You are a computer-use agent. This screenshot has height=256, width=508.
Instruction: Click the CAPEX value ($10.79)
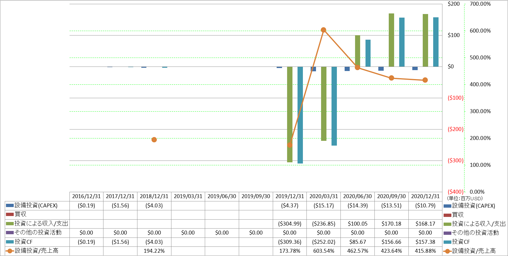pos(425,206)
